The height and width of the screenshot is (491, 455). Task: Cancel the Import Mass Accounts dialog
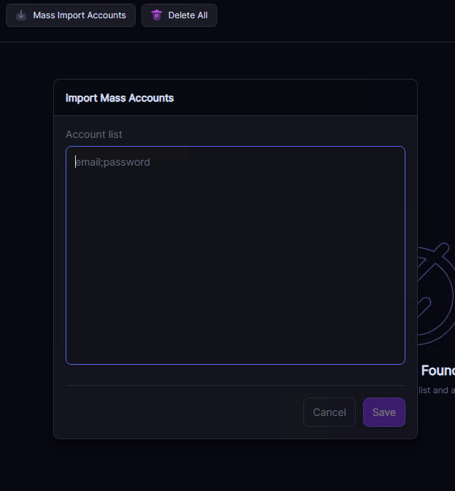click(x=329, y=412)
